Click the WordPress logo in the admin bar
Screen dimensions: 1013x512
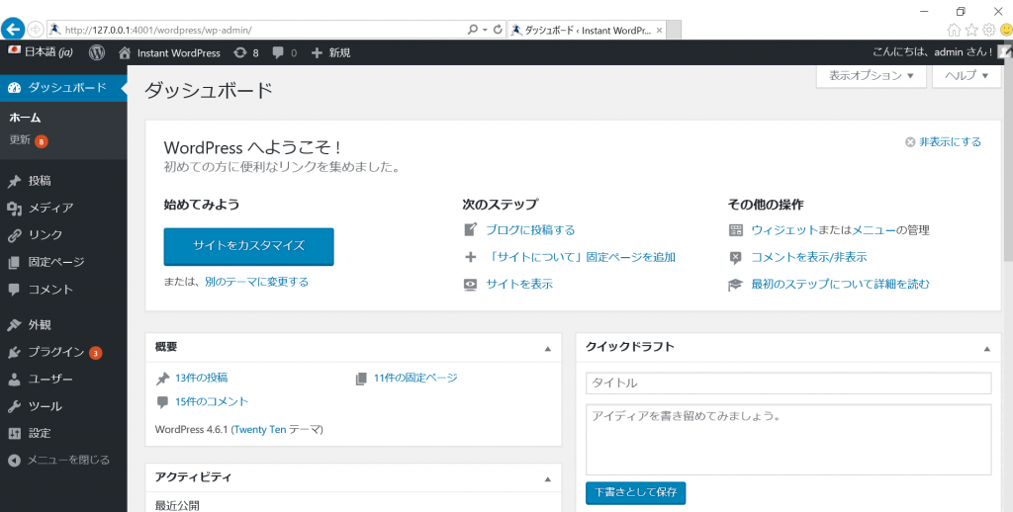coord(97,53)
